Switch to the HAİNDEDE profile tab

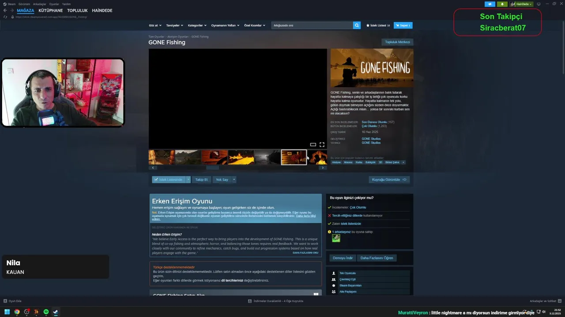[102, 11]
